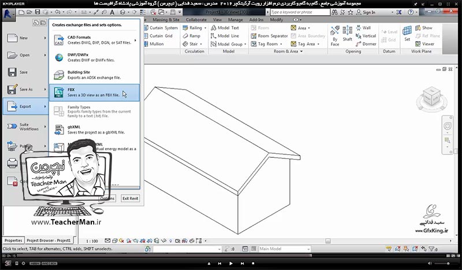Expand the Save As submenu arrow
462x270 pixels.
45,90
